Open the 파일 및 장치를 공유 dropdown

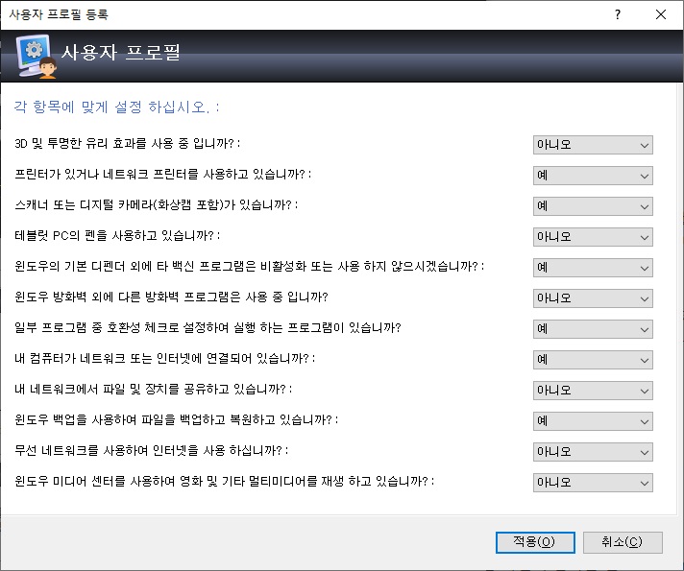point(593,391)
